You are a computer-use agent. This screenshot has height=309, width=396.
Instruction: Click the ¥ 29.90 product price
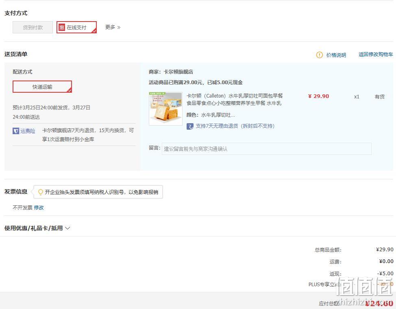click(318, 96)
